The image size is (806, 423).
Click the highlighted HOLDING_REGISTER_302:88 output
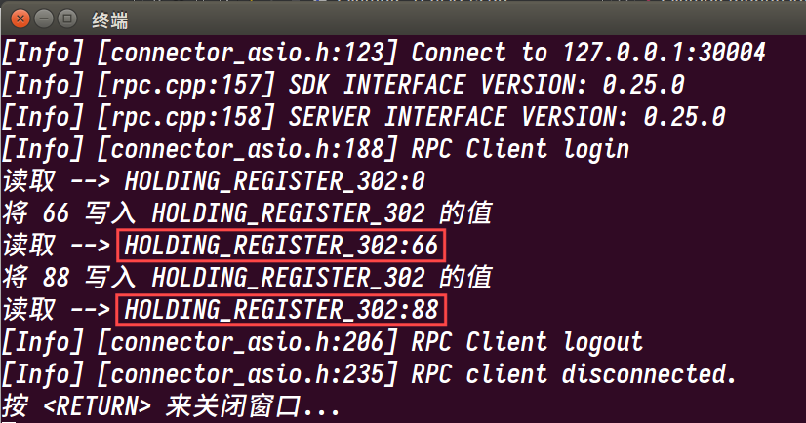tap(281, 310)
